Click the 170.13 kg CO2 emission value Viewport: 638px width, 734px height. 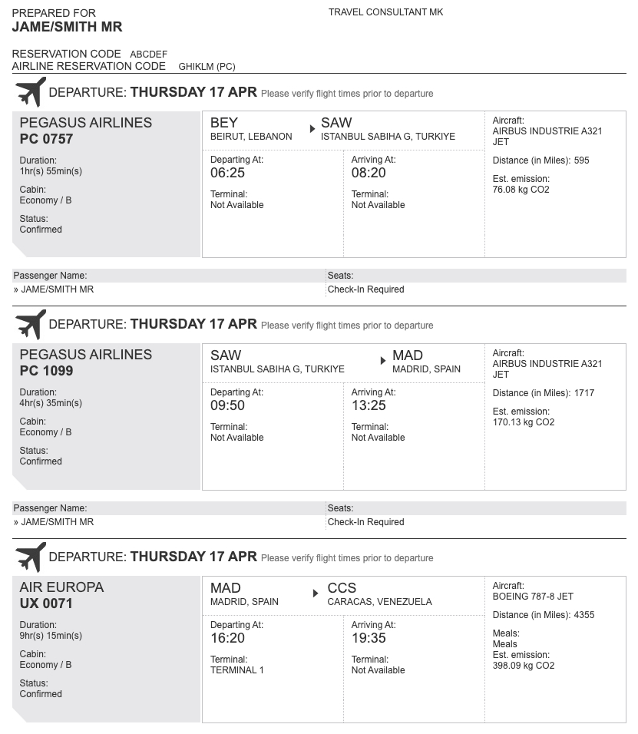click(523, 422)
